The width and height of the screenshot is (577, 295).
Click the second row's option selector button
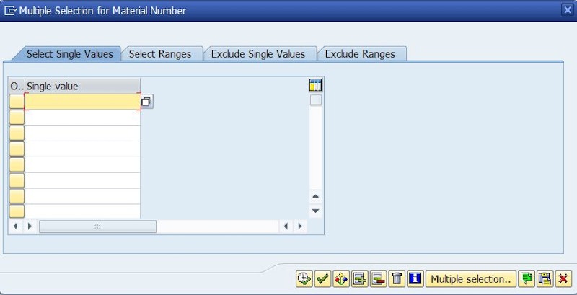(x=17, y=118)
